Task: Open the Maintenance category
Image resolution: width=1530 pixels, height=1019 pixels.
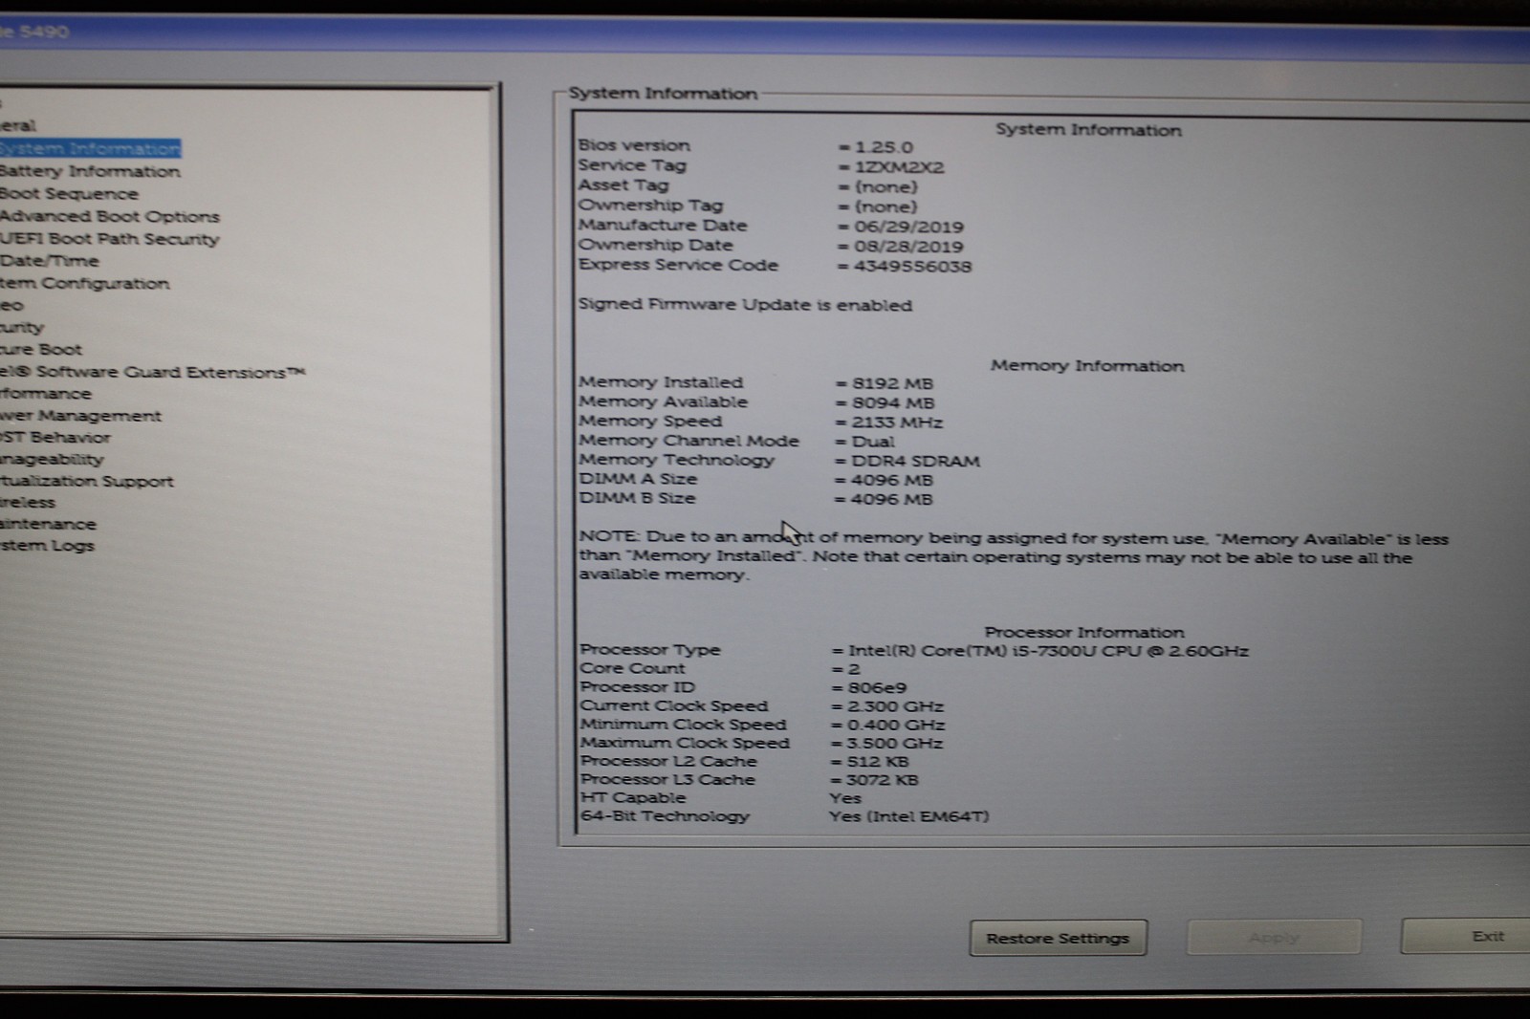Action: (48, 524)
